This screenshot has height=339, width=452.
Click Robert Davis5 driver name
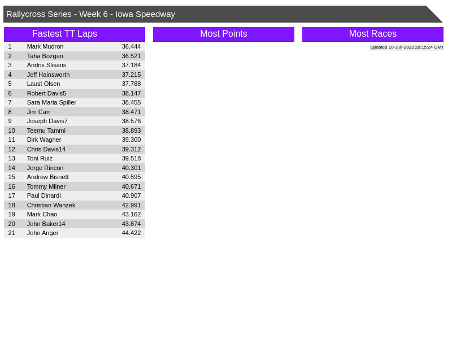[x=46, y=93]
